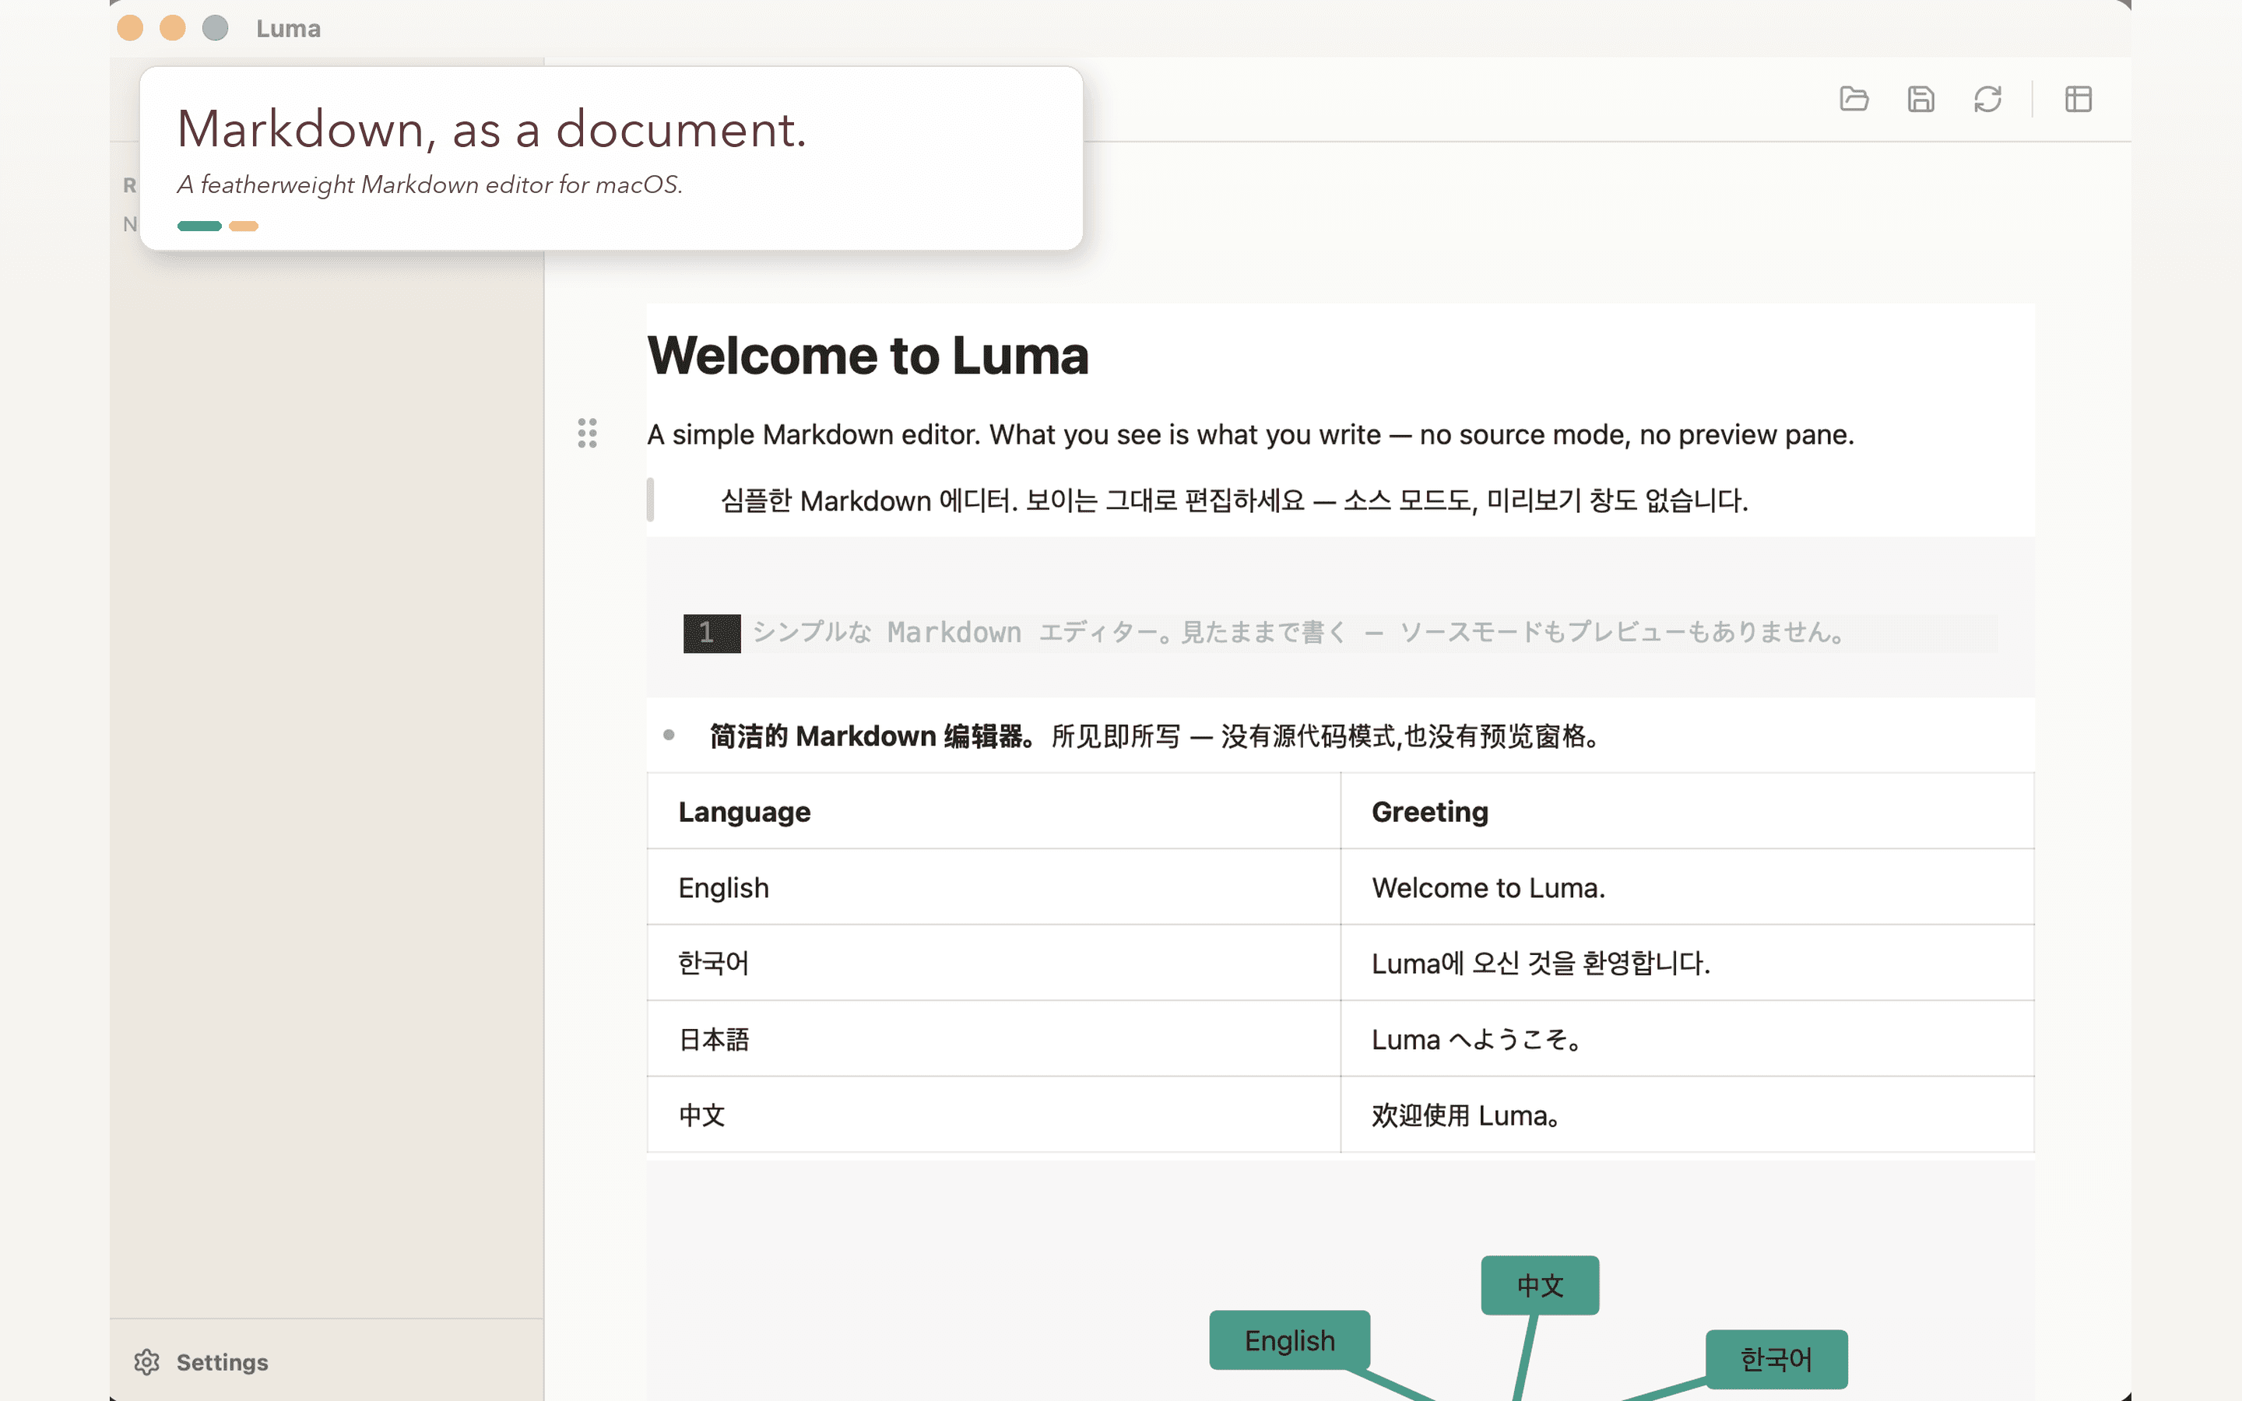Click the 'English' table cell
Screen dimensions: 2242x1401
[x=993, y=887]
